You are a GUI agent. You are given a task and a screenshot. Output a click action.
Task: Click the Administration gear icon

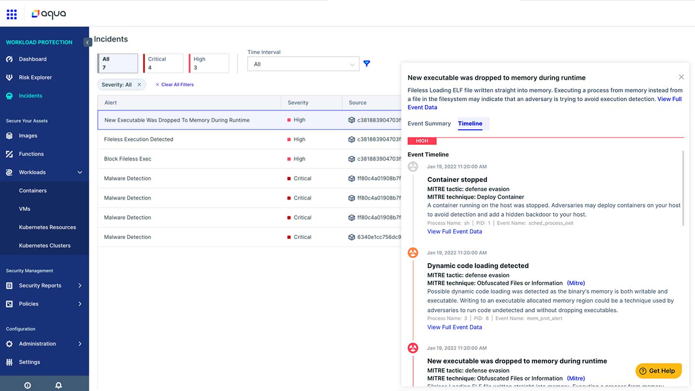point(9,344)
